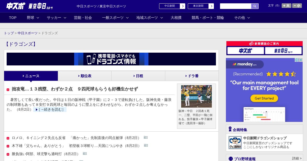Click the arrow next to 中日新聞
307x161 pixels.
click(183, 6)
